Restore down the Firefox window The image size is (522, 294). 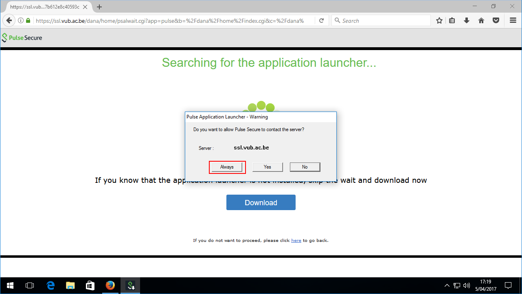[493, 6]
